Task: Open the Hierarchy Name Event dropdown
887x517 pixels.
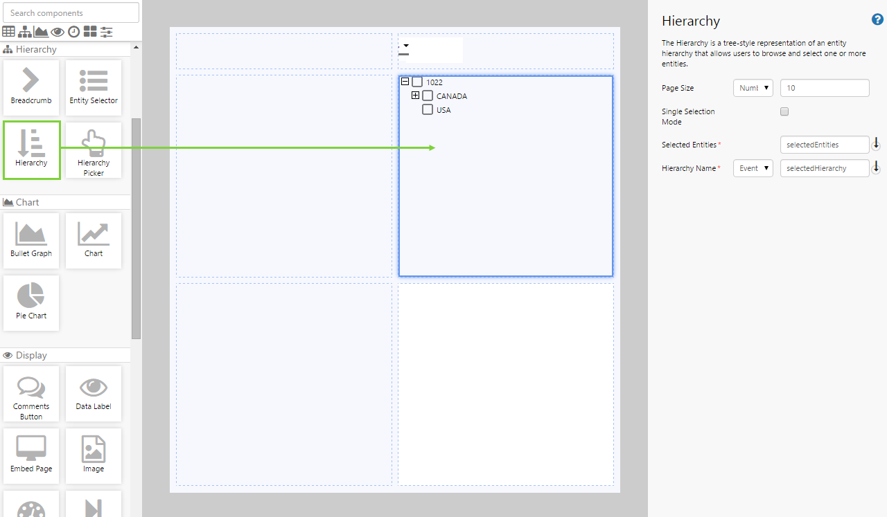Action: pos(753,168)
